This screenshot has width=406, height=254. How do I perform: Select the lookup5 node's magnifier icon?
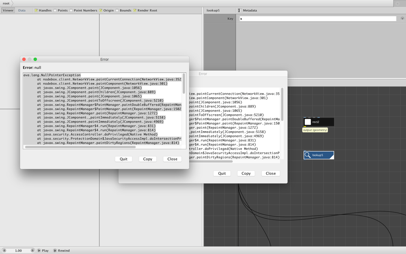[x=307, y=155]
